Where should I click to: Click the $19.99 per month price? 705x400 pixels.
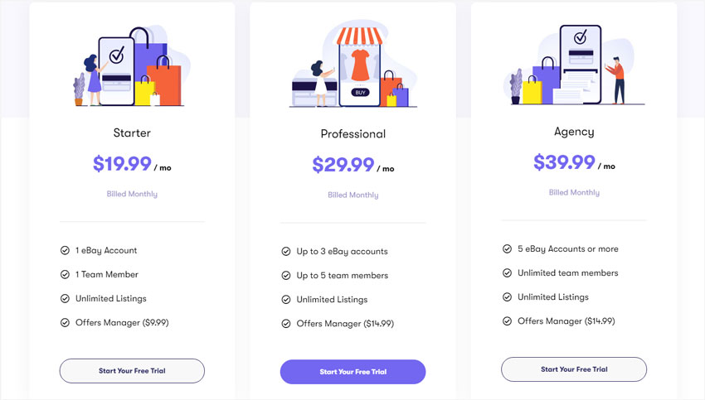132,164
